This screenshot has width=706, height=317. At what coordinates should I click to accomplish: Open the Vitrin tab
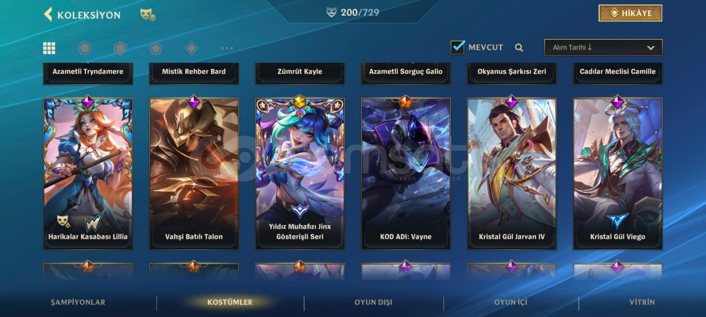click(x=642, y=302)
